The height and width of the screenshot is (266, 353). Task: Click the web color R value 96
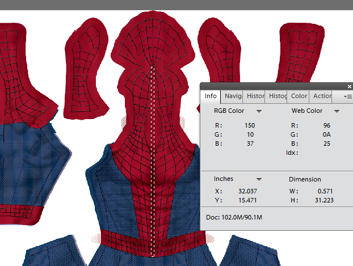[327, 125]
